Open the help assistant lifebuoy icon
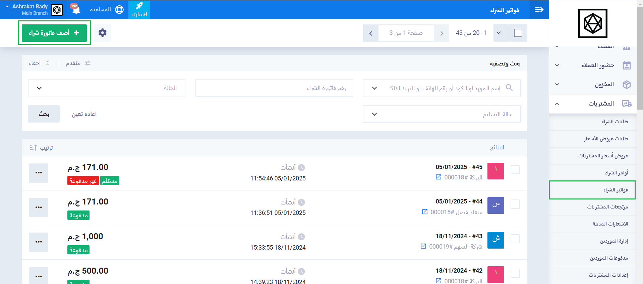Screen dimensions: 643x284 (119, 10)
